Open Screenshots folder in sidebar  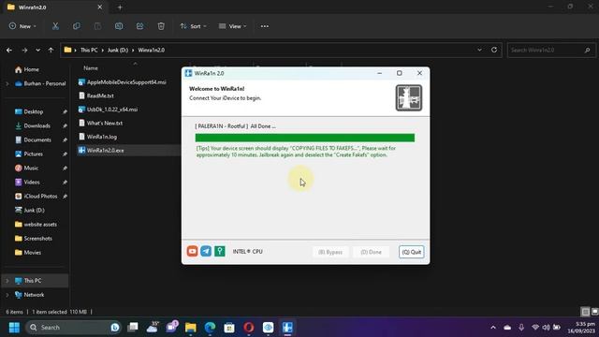(34, 239)
